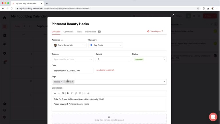Image resolution: width=220 pixels, height=124 pixels.
Task: Toggle bold formatting in description
Action: (x=68, y=93)
